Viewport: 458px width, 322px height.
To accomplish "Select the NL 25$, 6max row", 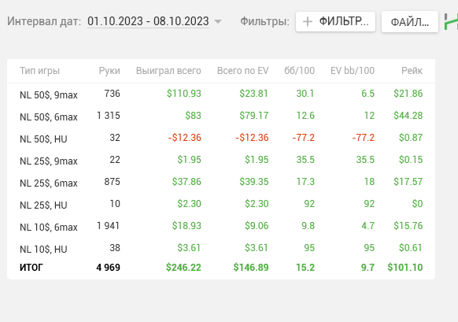I will pyautogui.click(x=221, y=183).
